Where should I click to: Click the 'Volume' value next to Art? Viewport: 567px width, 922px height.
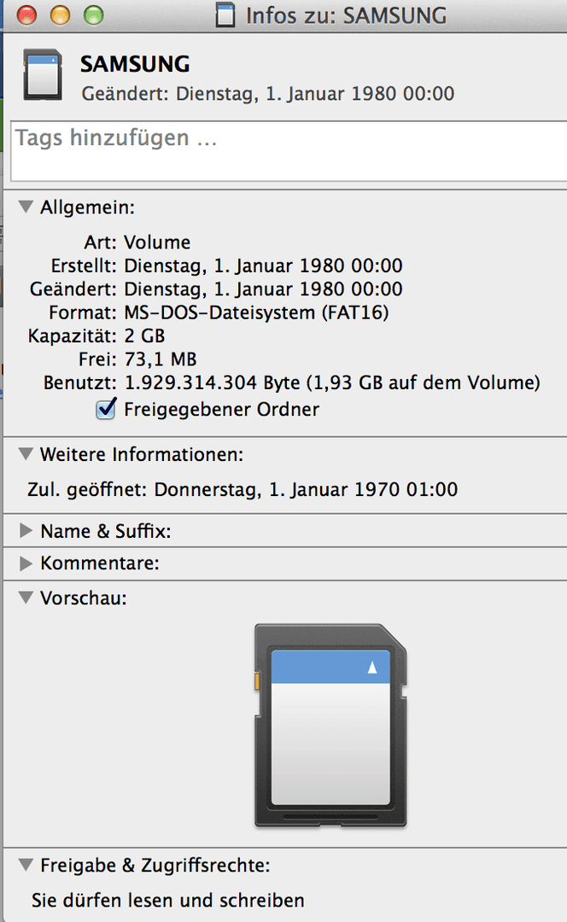(157, 242)
